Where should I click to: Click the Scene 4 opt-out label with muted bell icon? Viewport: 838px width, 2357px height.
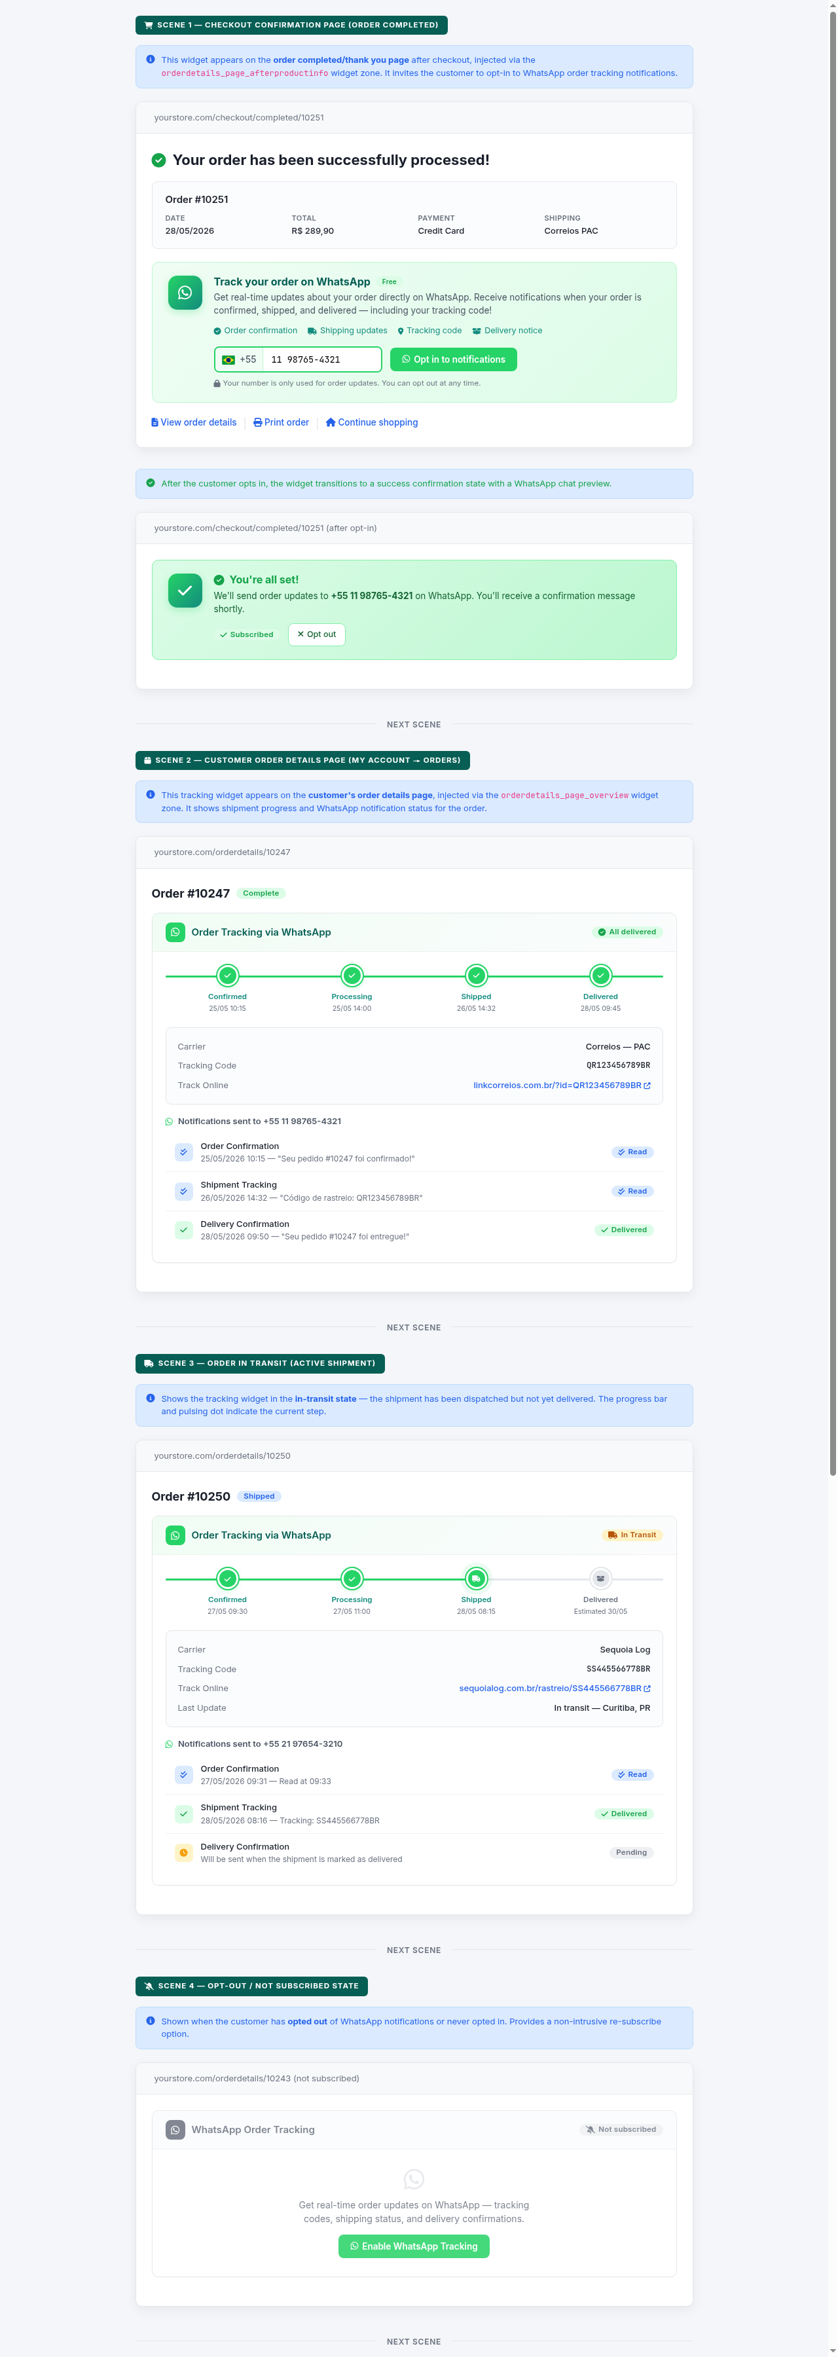pyautogui.click(x=251, y=1986)
